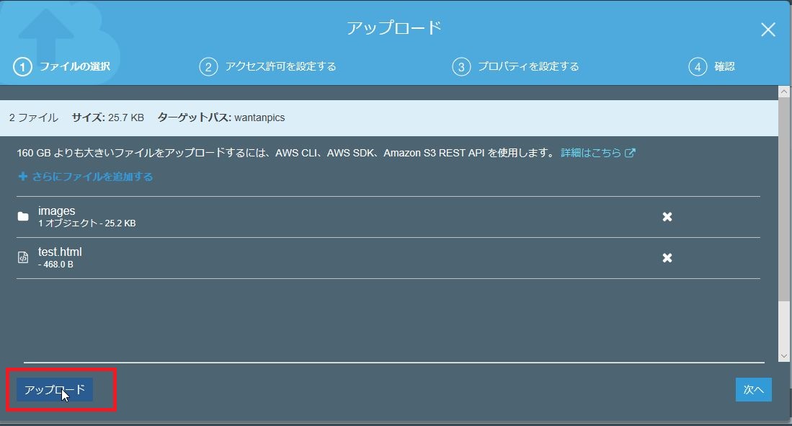Click the external link icon beside 詳細はこちら
The image size is (792, 426).
click(x=631, y=152)
